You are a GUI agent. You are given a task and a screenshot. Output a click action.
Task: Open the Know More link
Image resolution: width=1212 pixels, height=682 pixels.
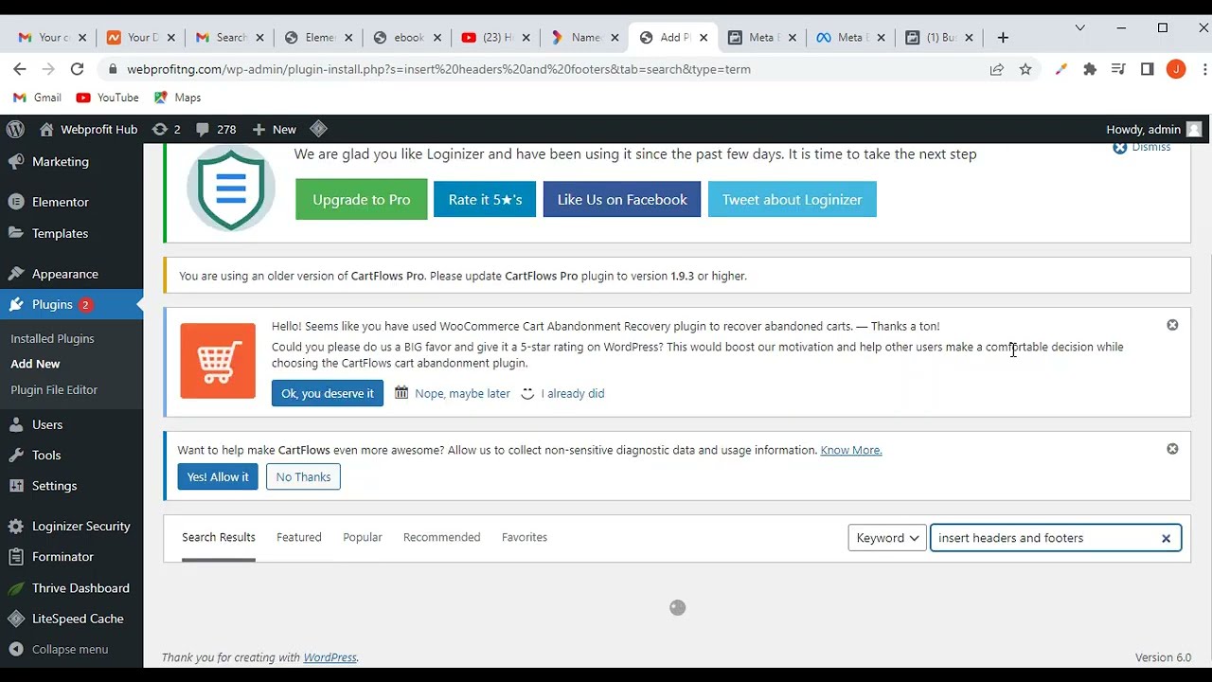[x=851, y=450]
